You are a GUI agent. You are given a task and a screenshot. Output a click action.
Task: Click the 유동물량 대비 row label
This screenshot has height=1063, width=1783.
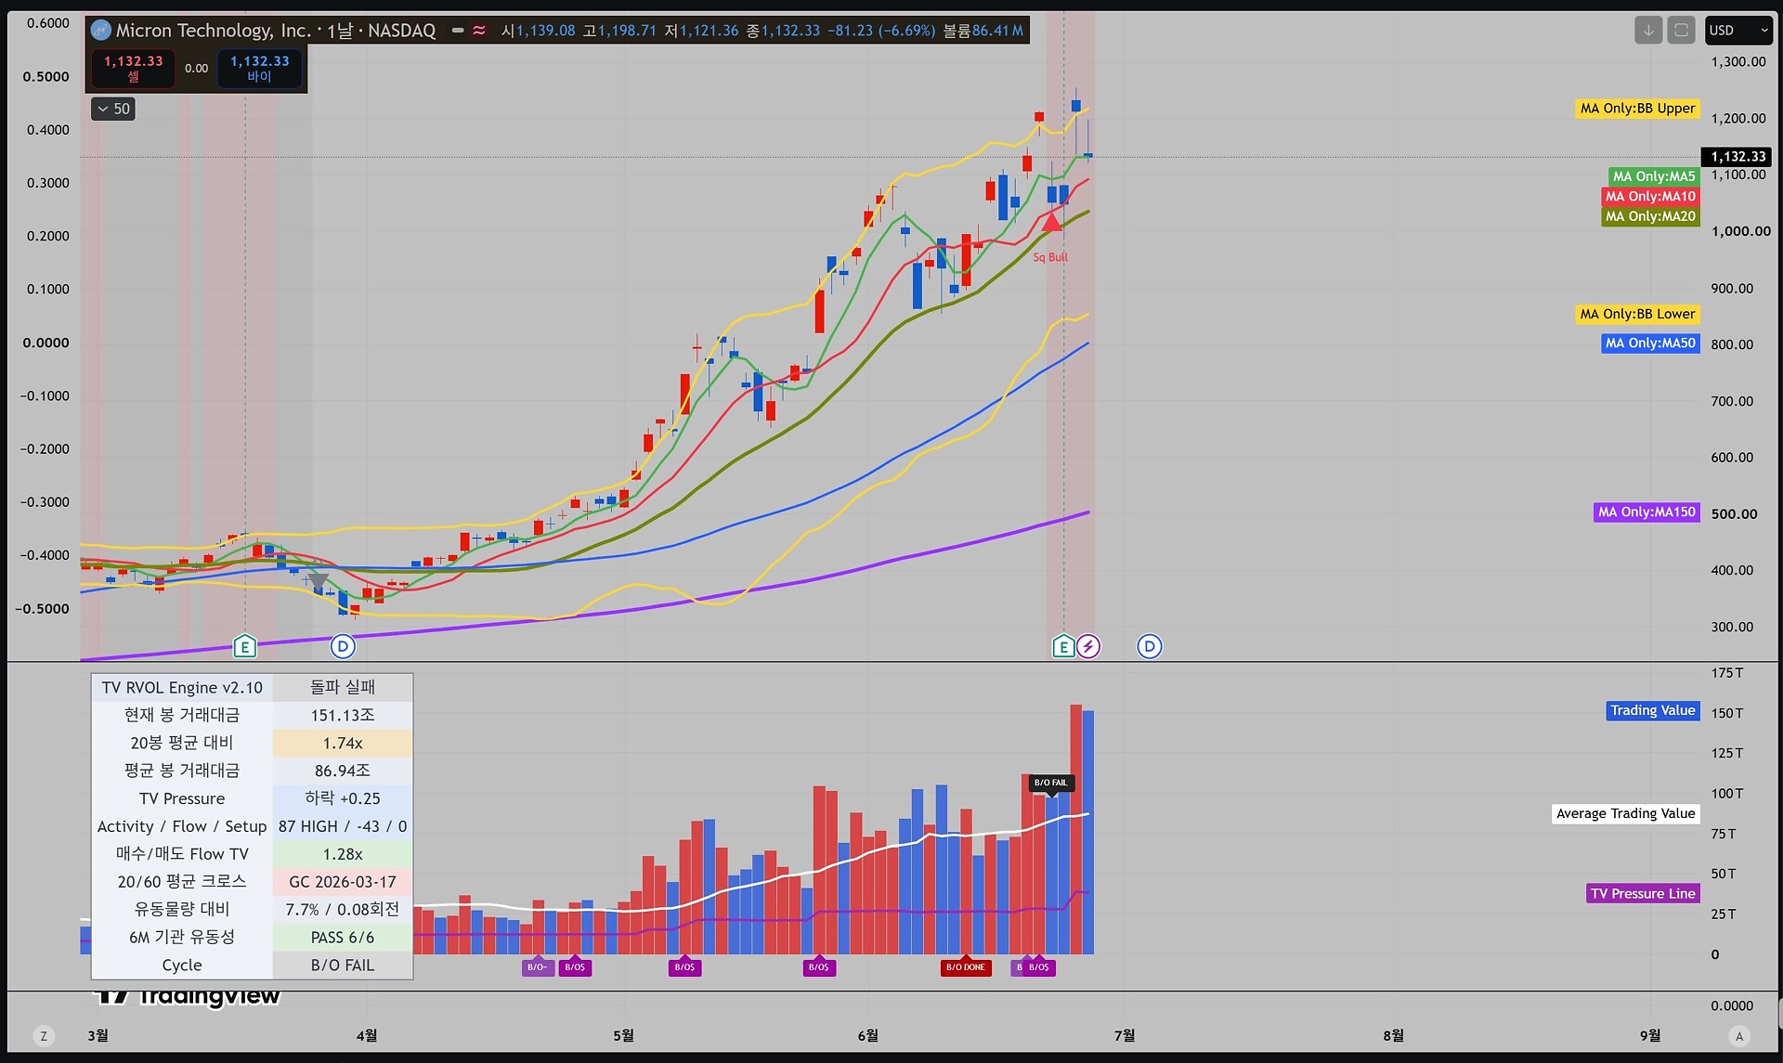[182, 910]
